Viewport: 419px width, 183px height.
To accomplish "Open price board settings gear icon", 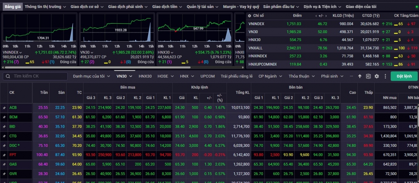I will 376,76.
